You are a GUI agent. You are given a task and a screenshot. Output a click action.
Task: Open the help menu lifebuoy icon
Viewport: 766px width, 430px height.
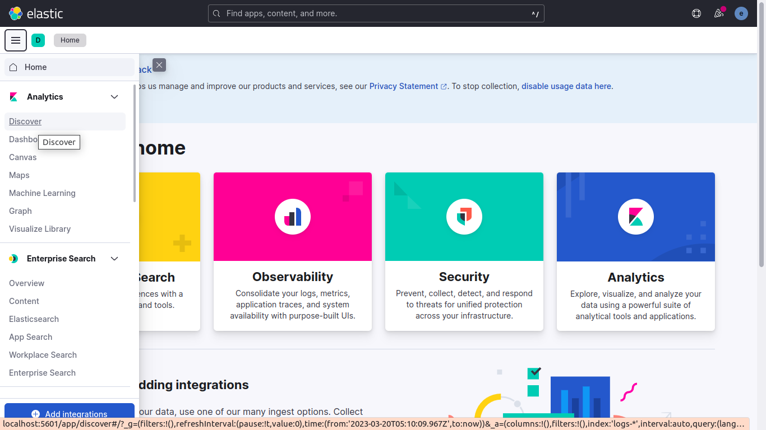(696, 13)
